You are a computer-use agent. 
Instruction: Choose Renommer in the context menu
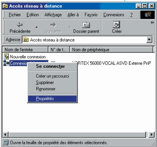(x=52, y=89)
